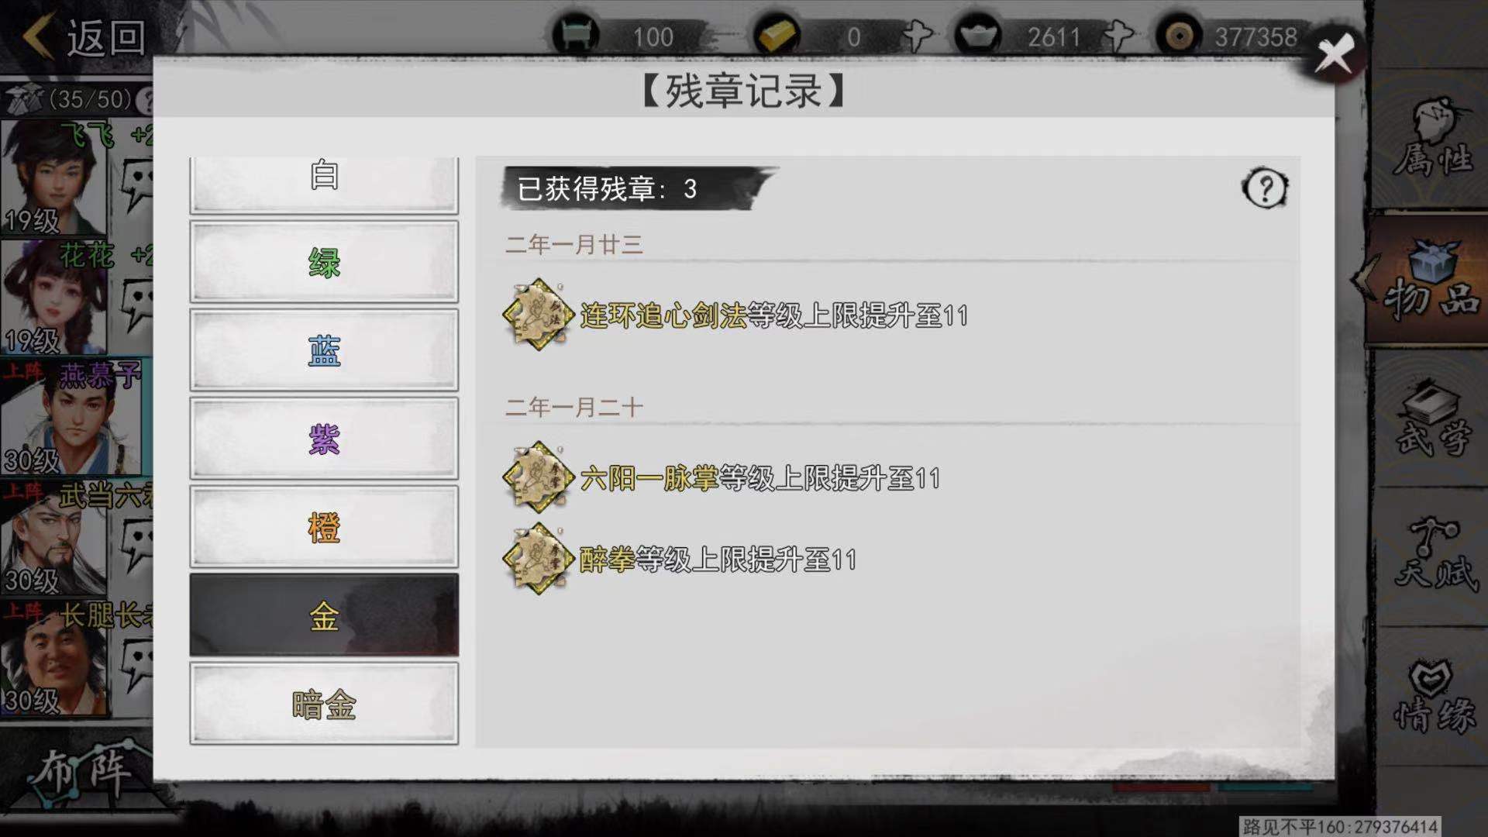Select the 白 quality filter
The height and width of the screenshot is (837, 1488).
click(x=324, y=184)
